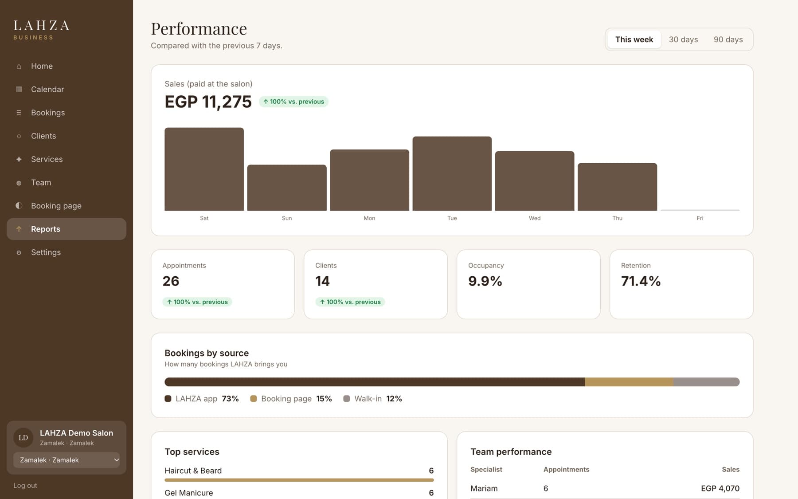The width and height of the screenshot is (798, 499).
Task: Click the Haircut & Beard progress bar
Action: coord(299,480)
